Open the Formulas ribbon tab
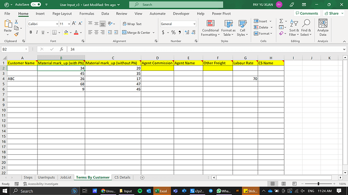Viewport: 348px width, 195px height. coord(87,14)
